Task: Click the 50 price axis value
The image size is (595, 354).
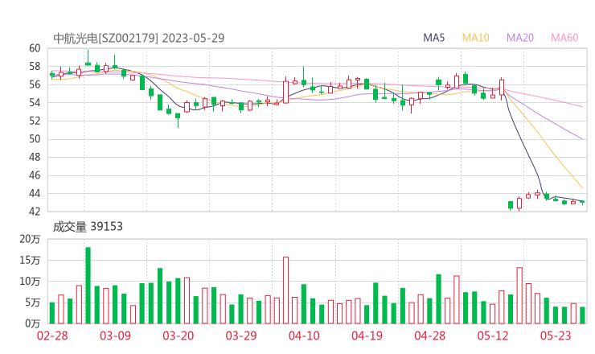Action: (35, 139)
